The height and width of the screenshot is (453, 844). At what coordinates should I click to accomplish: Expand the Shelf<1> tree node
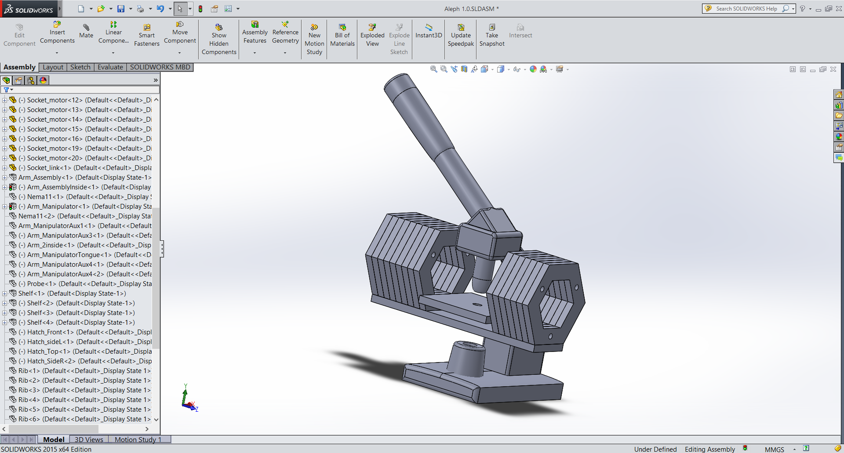click(x=4, y=294)
